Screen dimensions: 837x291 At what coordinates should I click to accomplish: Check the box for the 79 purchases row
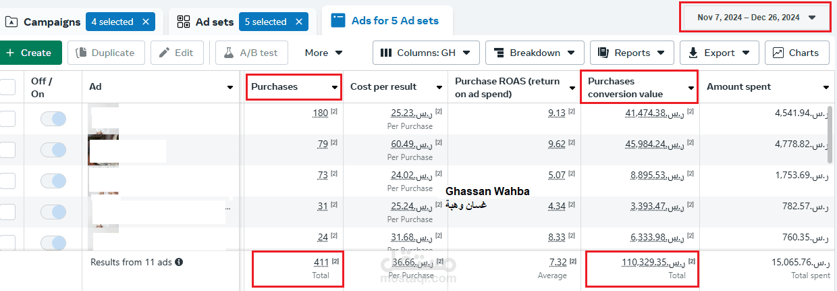click(7, 150)
